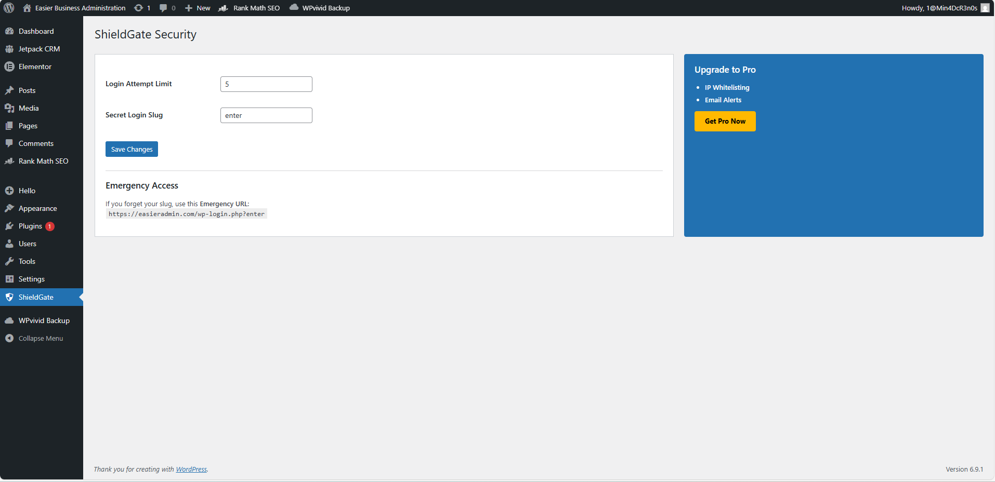
Task: Click the Jetpack CRM icon in the sidebar
Action: [x=9, y=49]
